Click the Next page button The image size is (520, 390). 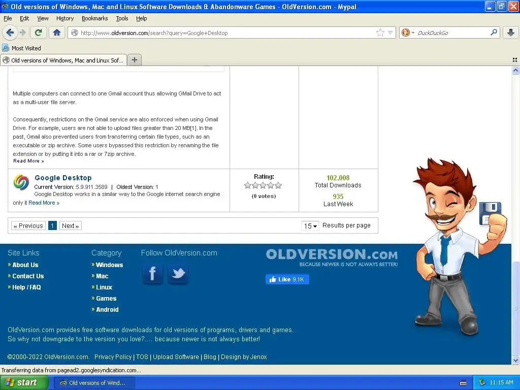(70, 226)
